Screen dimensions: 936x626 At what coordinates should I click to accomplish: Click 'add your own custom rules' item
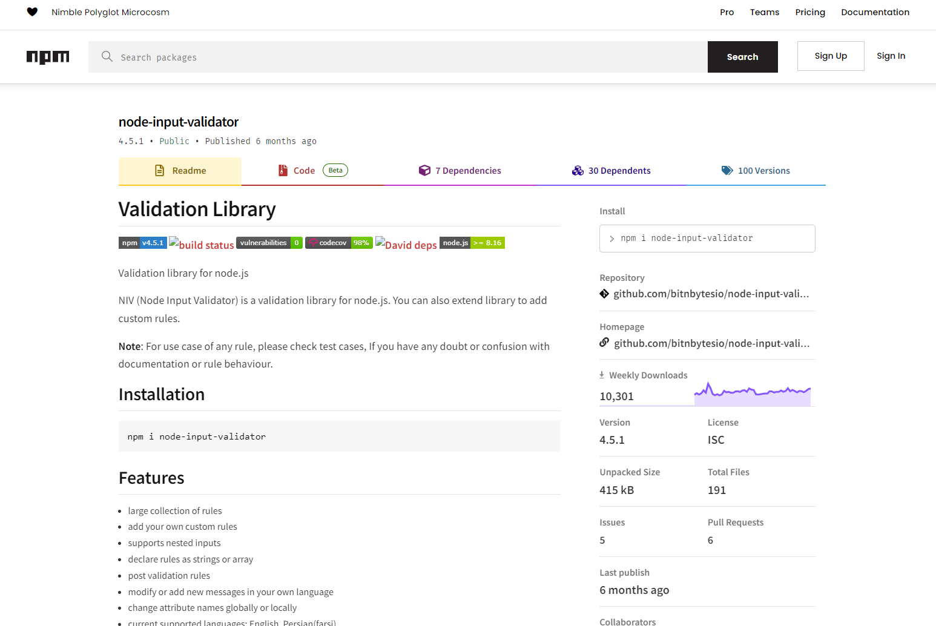pos(183,527)
